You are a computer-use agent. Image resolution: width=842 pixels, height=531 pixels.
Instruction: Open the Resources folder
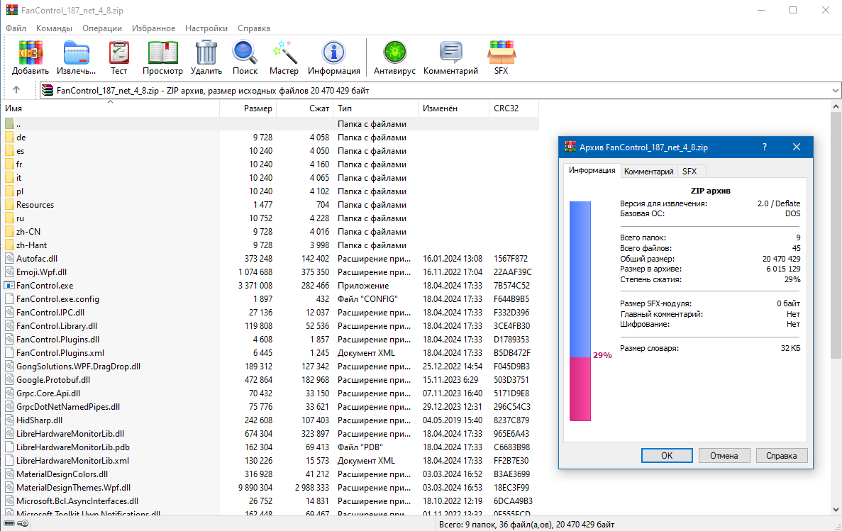pyautogui.click(x=35, y=205)
